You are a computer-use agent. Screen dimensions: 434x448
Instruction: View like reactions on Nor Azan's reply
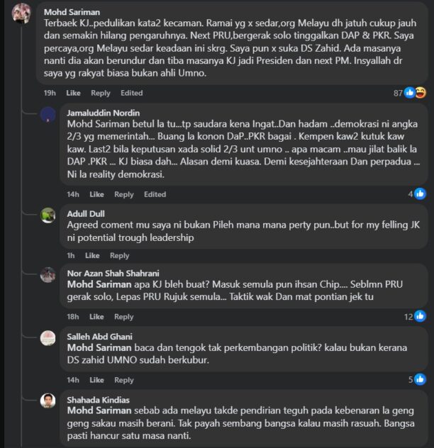coord(420,316)
